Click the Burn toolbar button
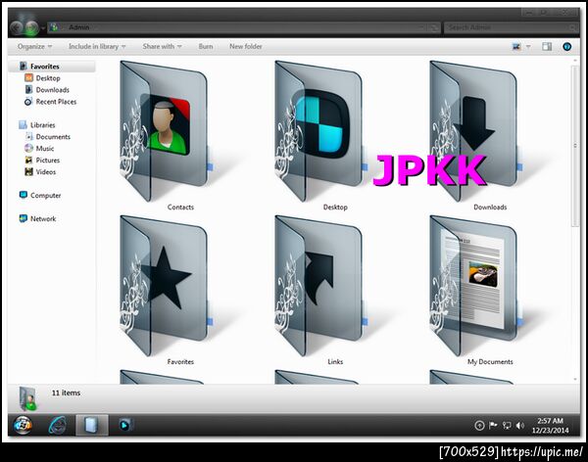The height and width of the screenshot is (462, 588). pos(206,46)
